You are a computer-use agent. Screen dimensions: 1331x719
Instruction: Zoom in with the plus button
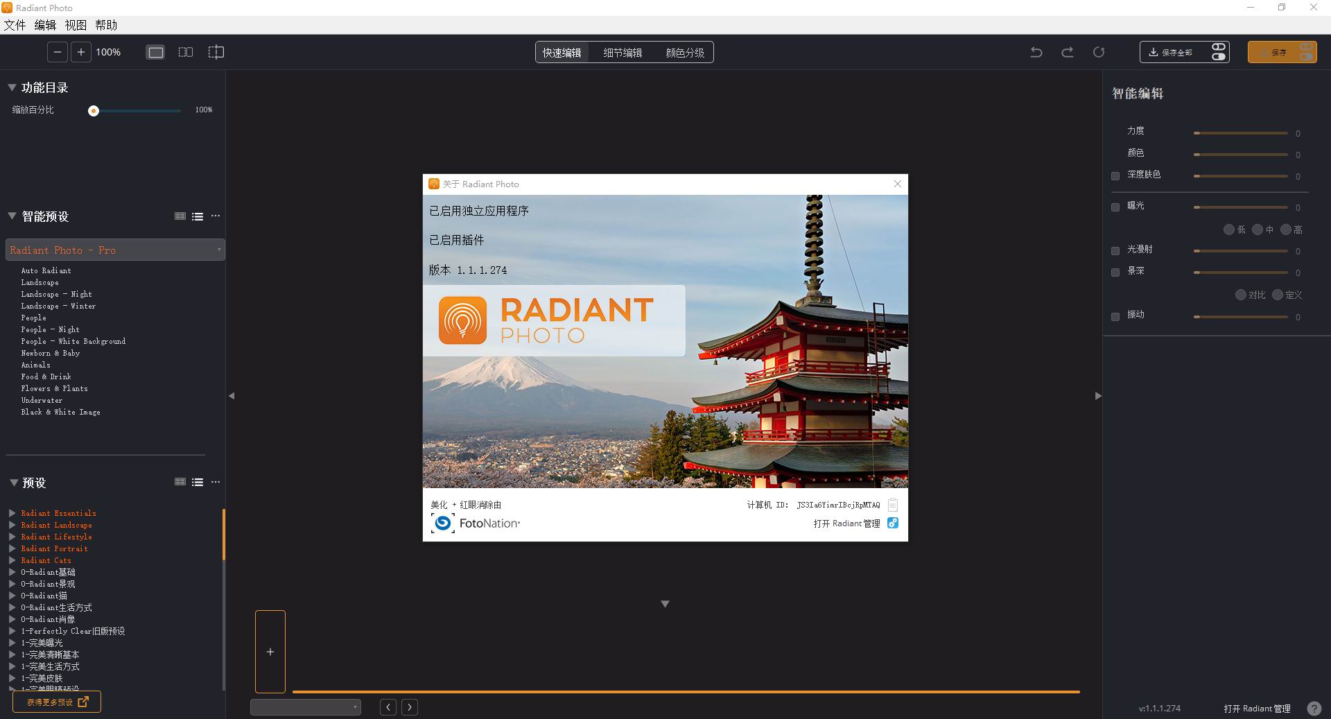pos(81,52)
